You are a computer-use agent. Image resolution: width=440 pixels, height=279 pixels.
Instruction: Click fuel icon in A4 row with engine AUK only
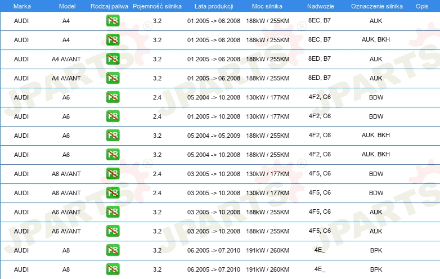[x=113, y=21]
